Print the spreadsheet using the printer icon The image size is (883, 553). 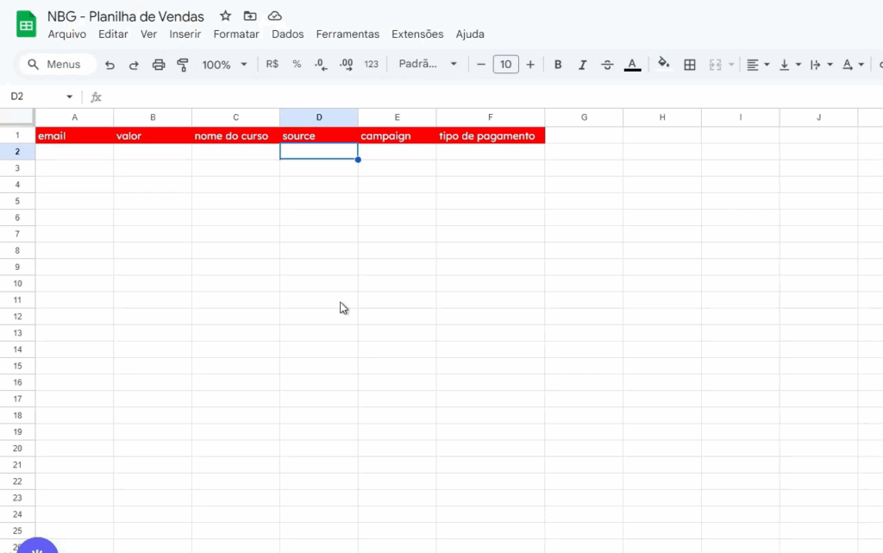point(159,65)
